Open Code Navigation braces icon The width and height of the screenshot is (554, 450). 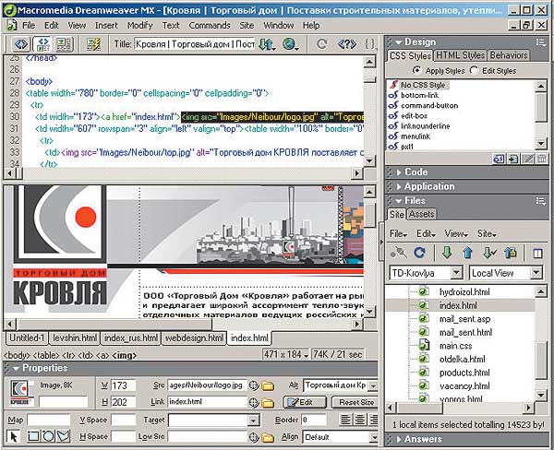tap(370, 44)
